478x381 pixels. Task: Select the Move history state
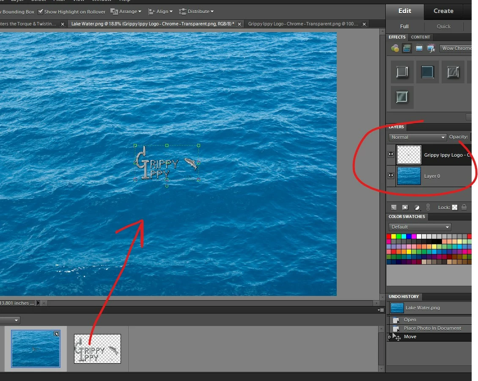coord(429,337)
